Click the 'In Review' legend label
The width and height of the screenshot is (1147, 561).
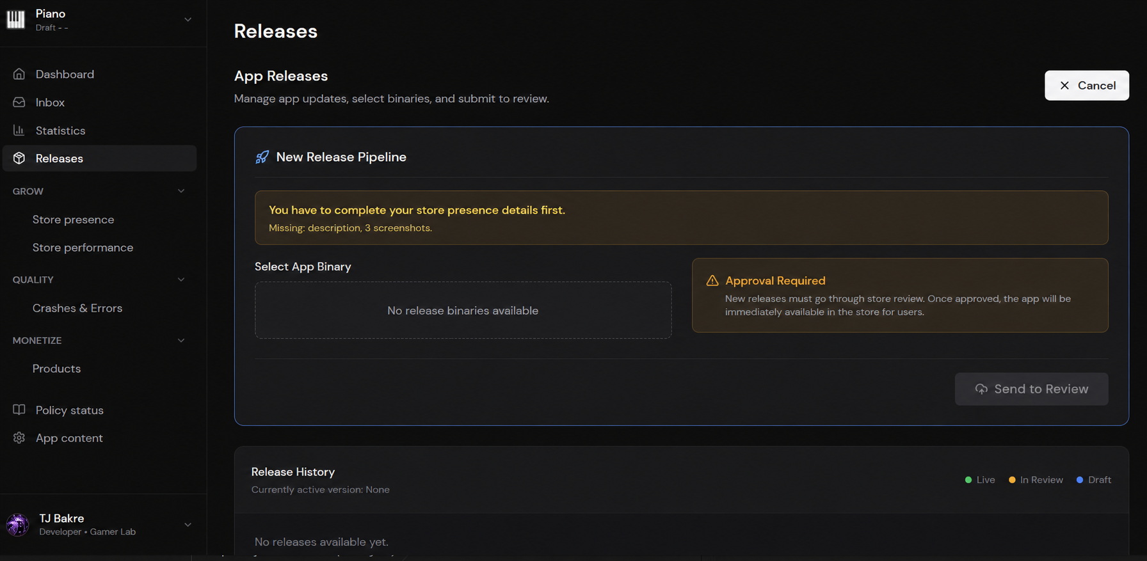(1041, 480)
